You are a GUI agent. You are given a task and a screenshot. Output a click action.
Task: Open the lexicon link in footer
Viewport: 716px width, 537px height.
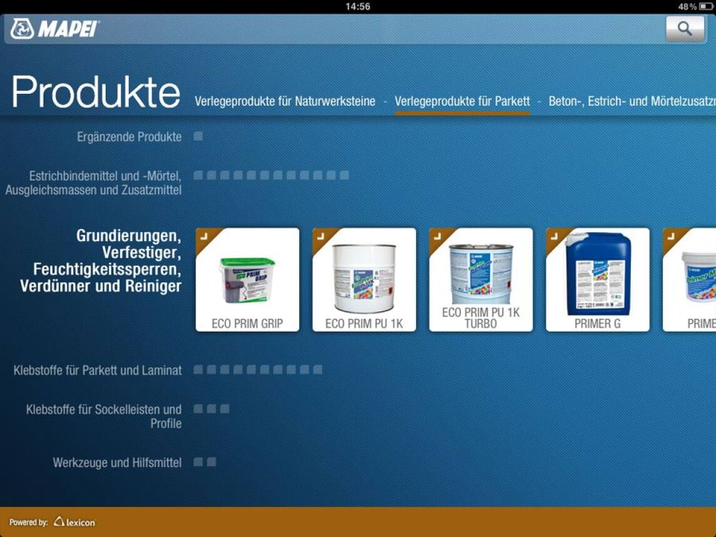[75, 522]
